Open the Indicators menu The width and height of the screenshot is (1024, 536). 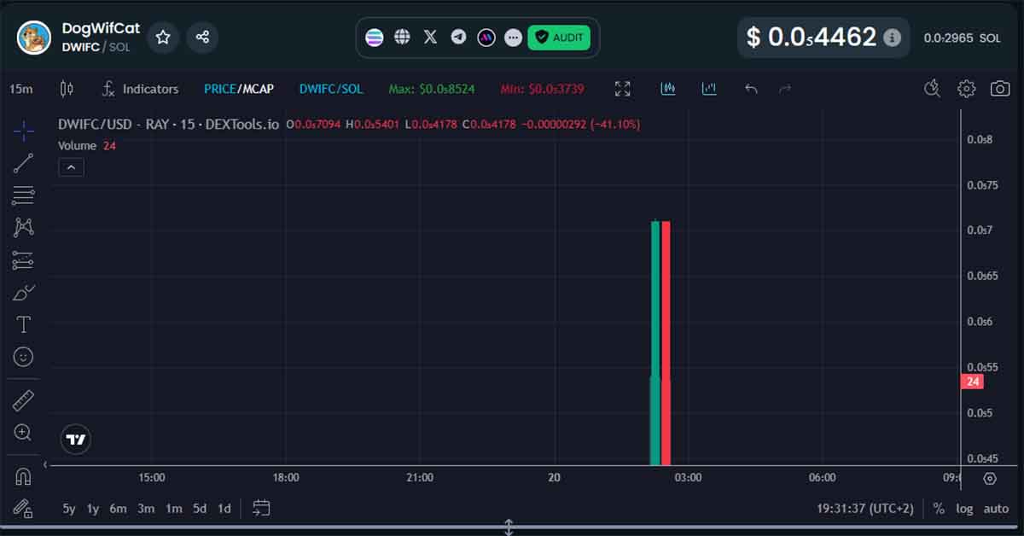(x=140, y=89)
